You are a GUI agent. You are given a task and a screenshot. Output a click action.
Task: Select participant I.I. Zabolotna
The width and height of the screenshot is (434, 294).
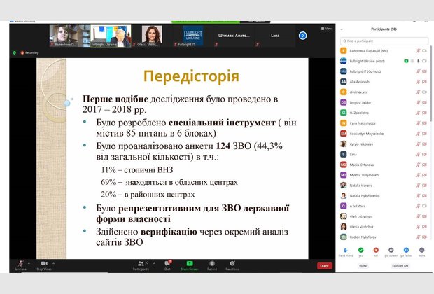384,113
